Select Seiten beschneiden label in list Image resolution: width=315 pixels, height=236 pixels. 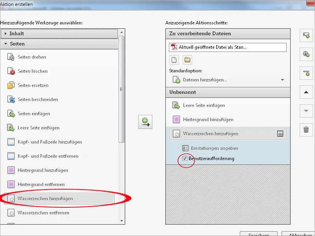38,100
